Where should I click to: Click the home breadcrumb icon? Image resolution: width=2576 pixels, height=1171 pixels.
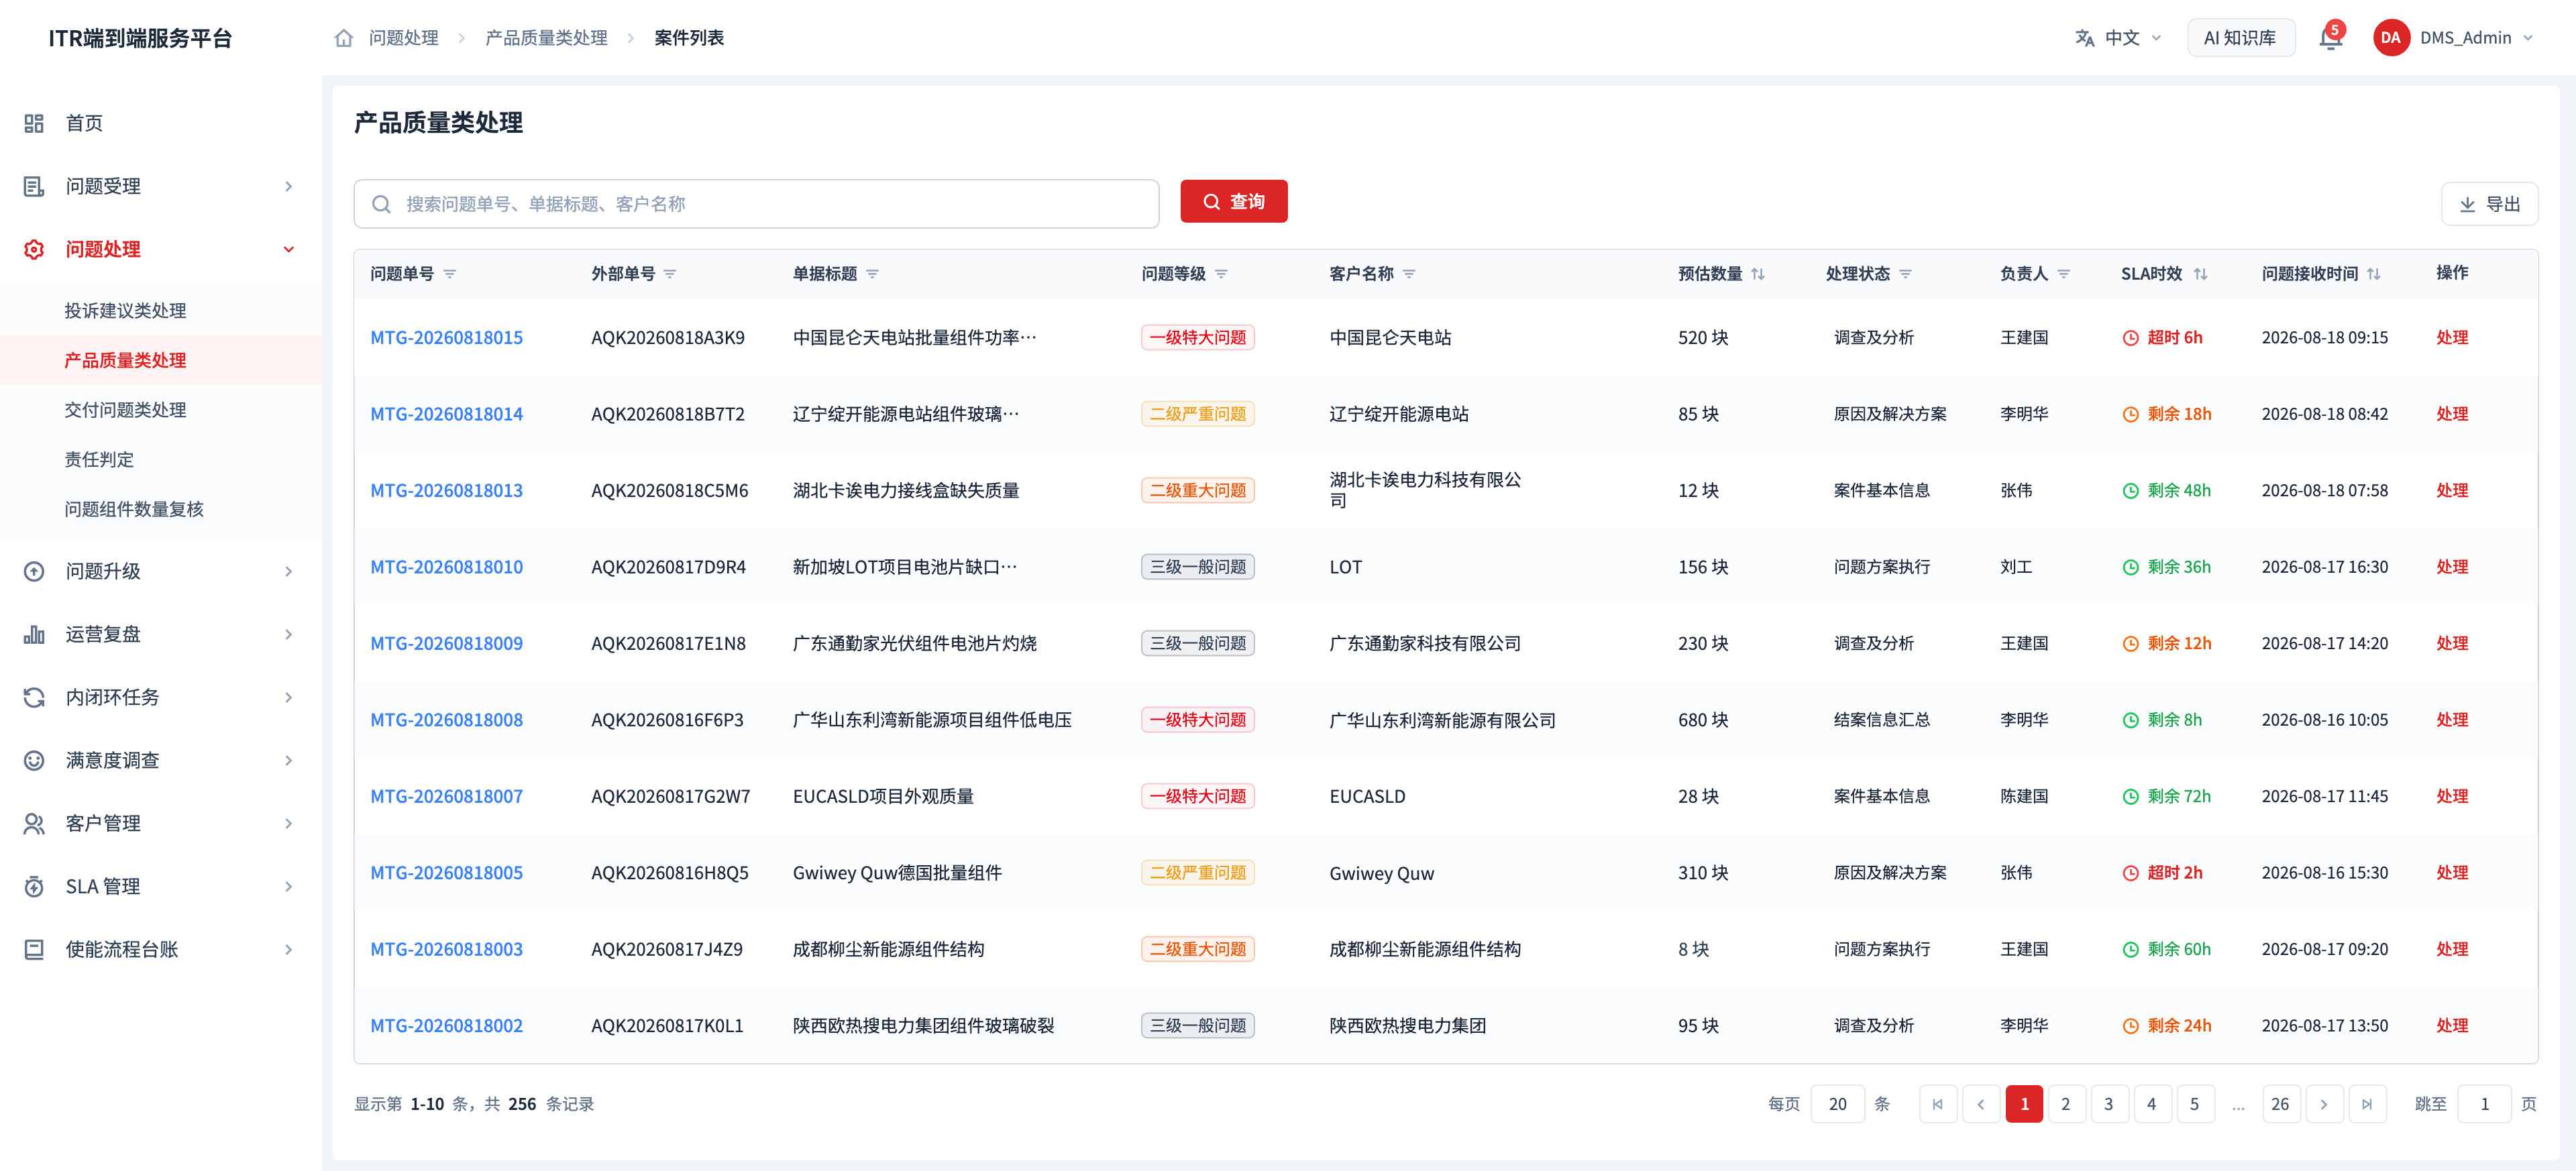tap(343, 38)
